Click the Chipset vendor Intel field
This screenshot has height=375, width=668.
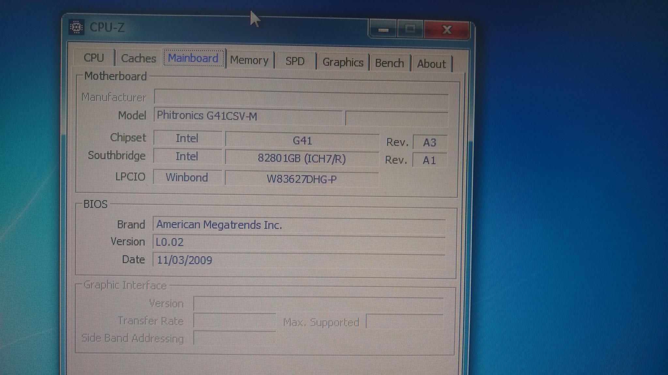click(x=187, y=138)
